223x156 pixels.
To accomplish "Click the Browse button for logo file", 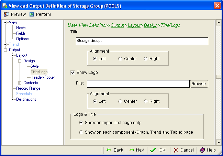I will pyautogui.click(x=199, y=84).
